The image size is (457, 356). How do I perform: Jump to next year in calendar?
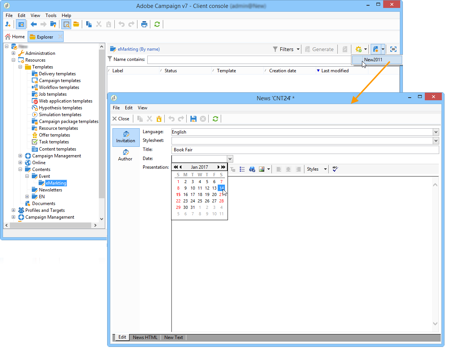pyautogui.click(x=223, y=167)
